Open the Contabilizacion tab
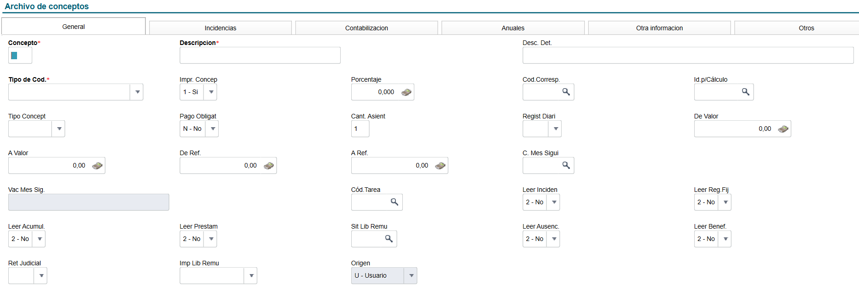859x286 pixels. point(366,28)
